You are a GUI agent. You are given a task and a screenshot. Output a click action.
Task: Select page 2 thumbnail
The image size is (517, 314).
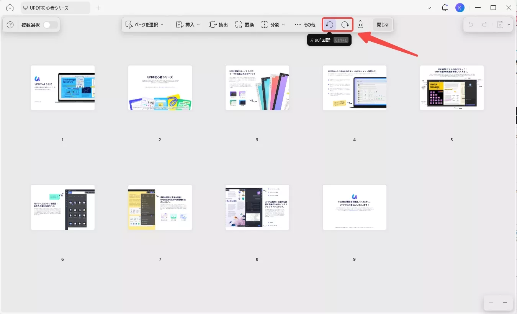(160, 88)
